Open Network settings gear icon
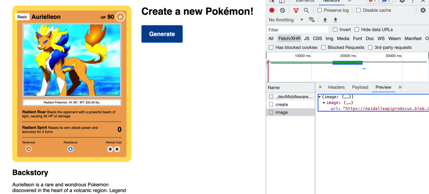The height and width of the screenshot is (194, 429). tap(423, 10)
